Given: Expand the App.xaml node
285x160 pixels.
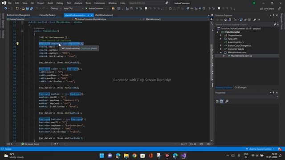Looking at the screenshot, I should click(x=221, y=39).
